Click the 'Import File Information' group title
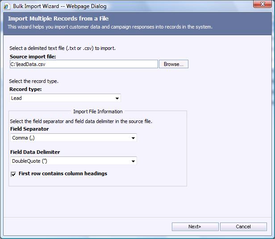This screenshot has width=275, height=239. pos(98,111)
